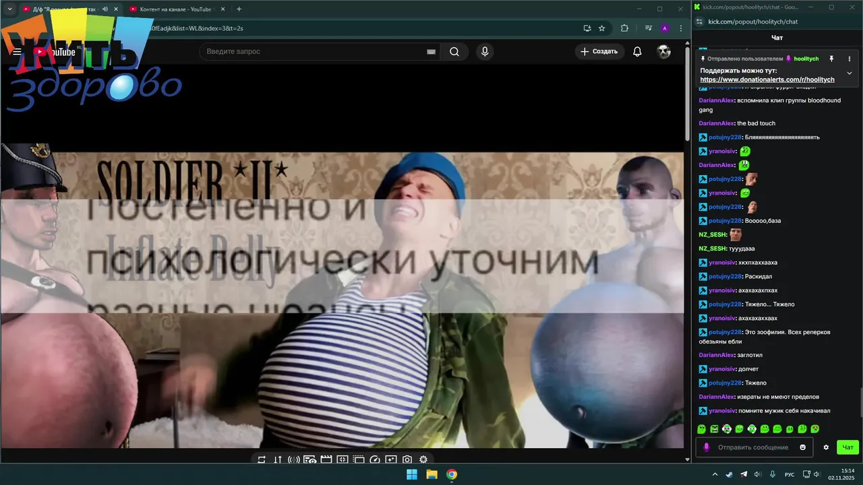This screenshot has height=485, width=863.
Task: Open the Steam tray icon
Action: coord(730,474)
